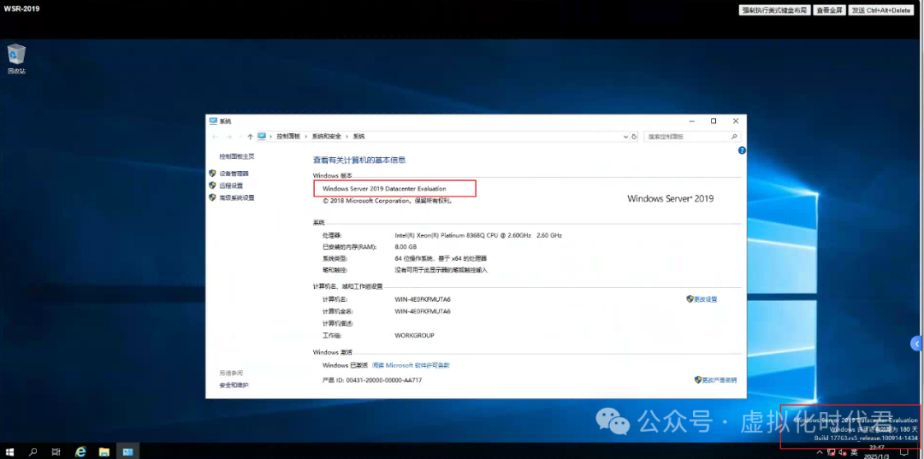Click the 查看全屏 button
This screenshot has width=924, height=459.
pos(830,10)
